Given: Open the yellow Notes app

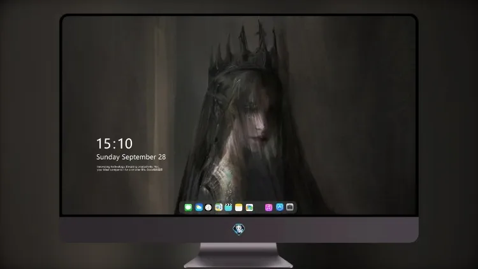Looking at the screenshot, I should 239,207.
